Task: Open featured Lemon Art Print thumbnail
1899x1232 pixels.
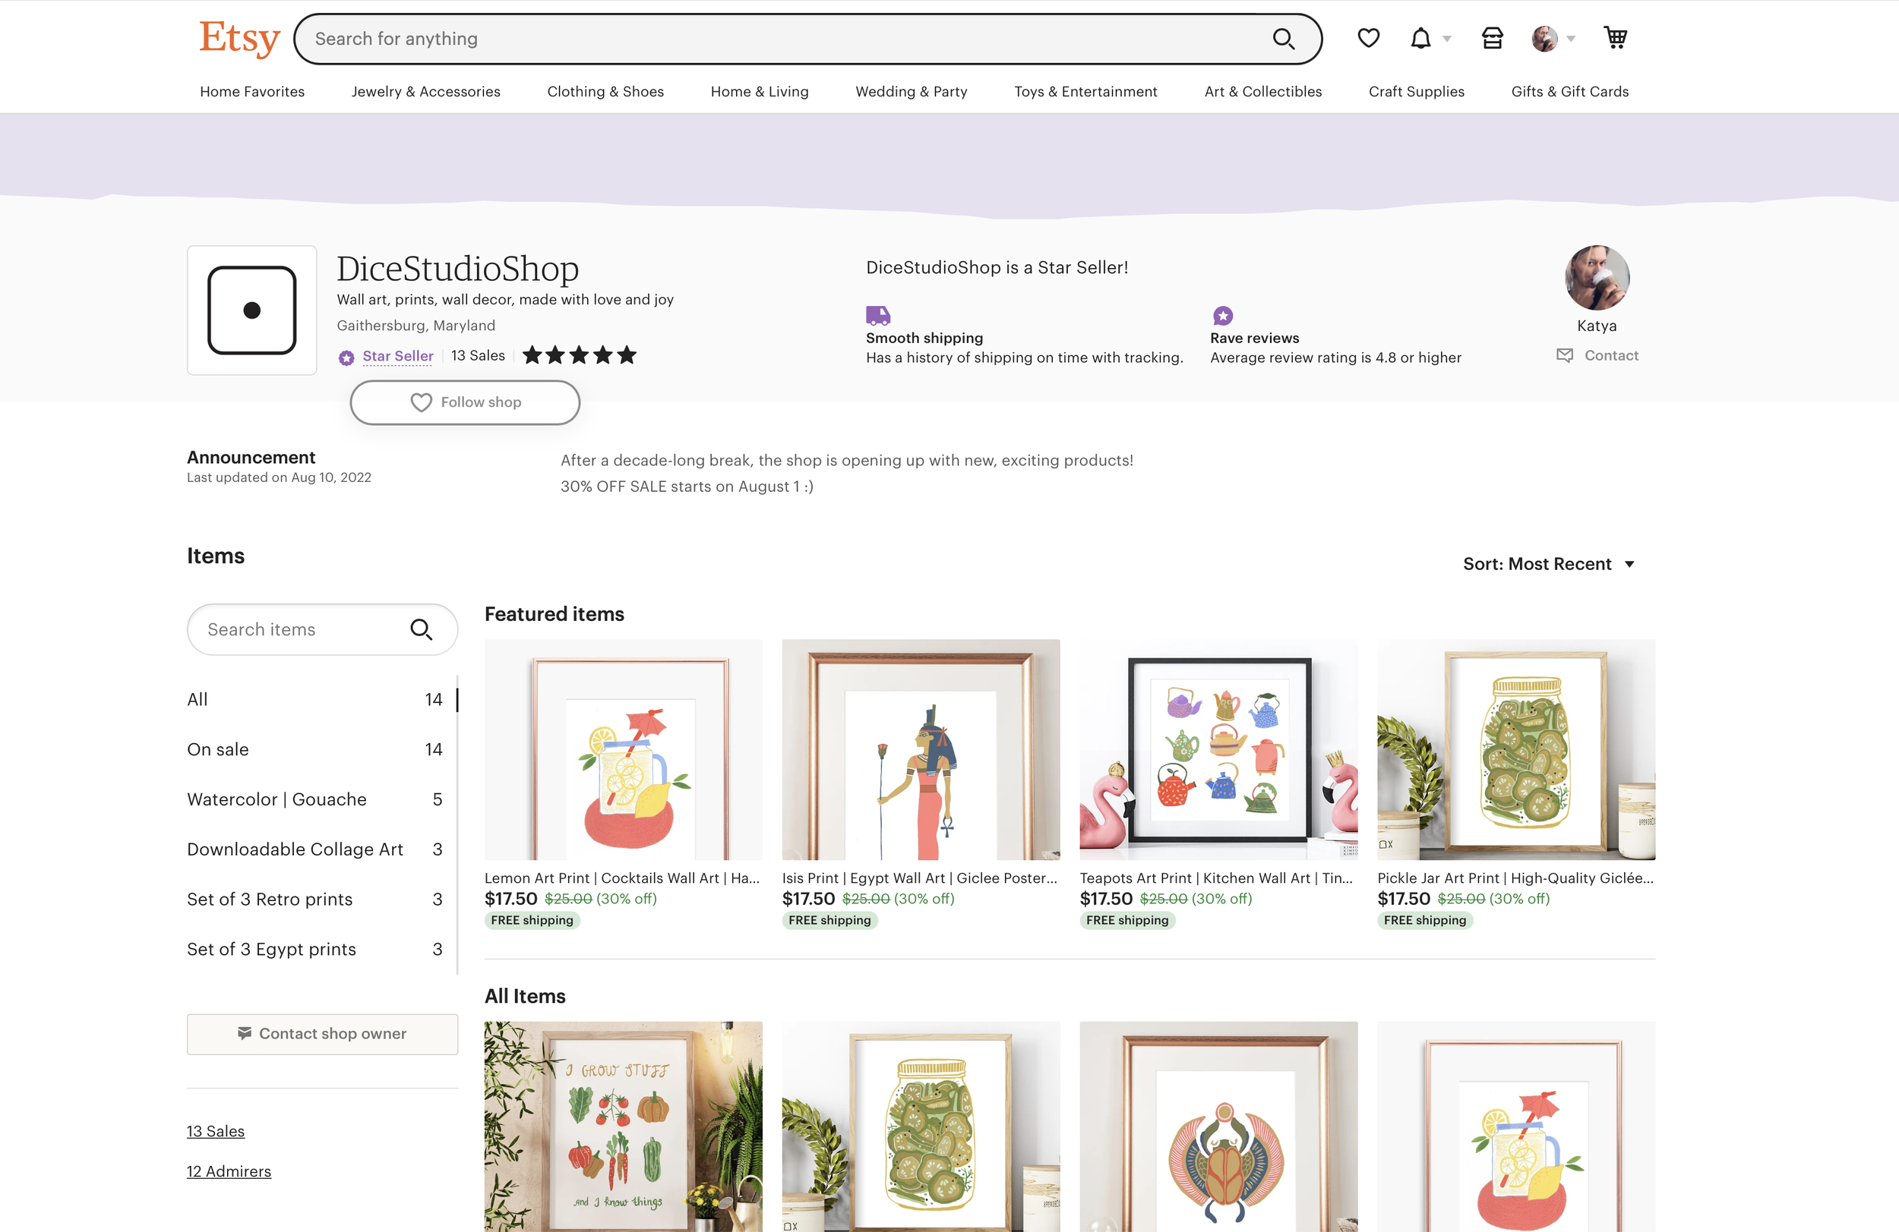Action: coord(623,749)
